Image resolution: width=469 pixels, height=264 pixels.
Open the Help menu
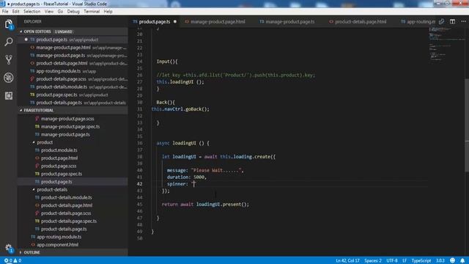[108, 12]
